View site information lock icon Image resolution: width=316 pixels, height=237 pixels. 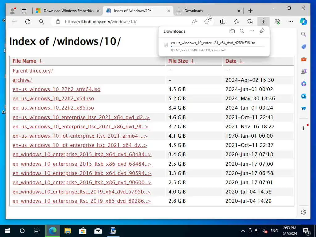[58, 22]
